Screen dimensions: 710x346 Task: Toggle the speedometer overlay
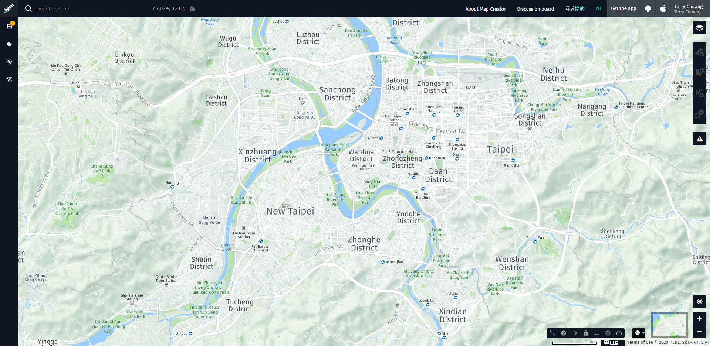coord(619,333)
